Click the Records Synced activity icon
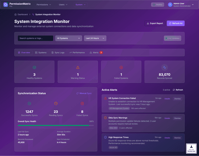This screenshot has height=156, width=199. coord(164,67)
